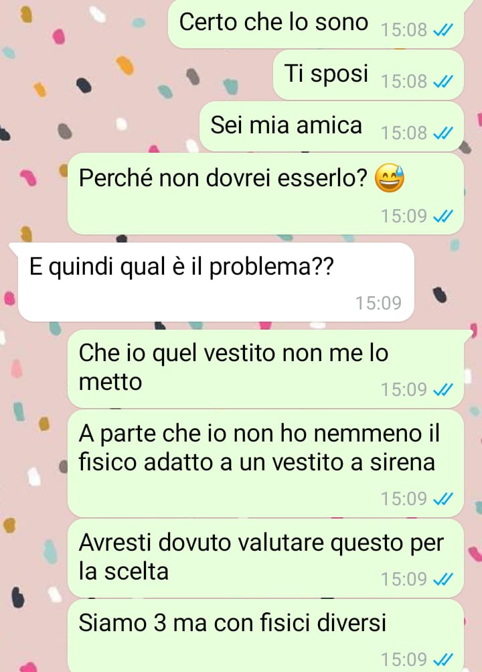Select the 'Ti sposi' message bubble
The width and height of the screenshot is (482, 672).
point(369,74)
